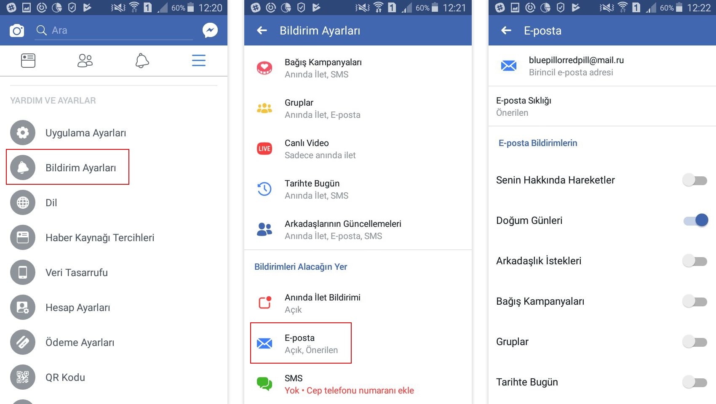Tap the Ara search field
716x404 pixels.
(x=114, y=30)
